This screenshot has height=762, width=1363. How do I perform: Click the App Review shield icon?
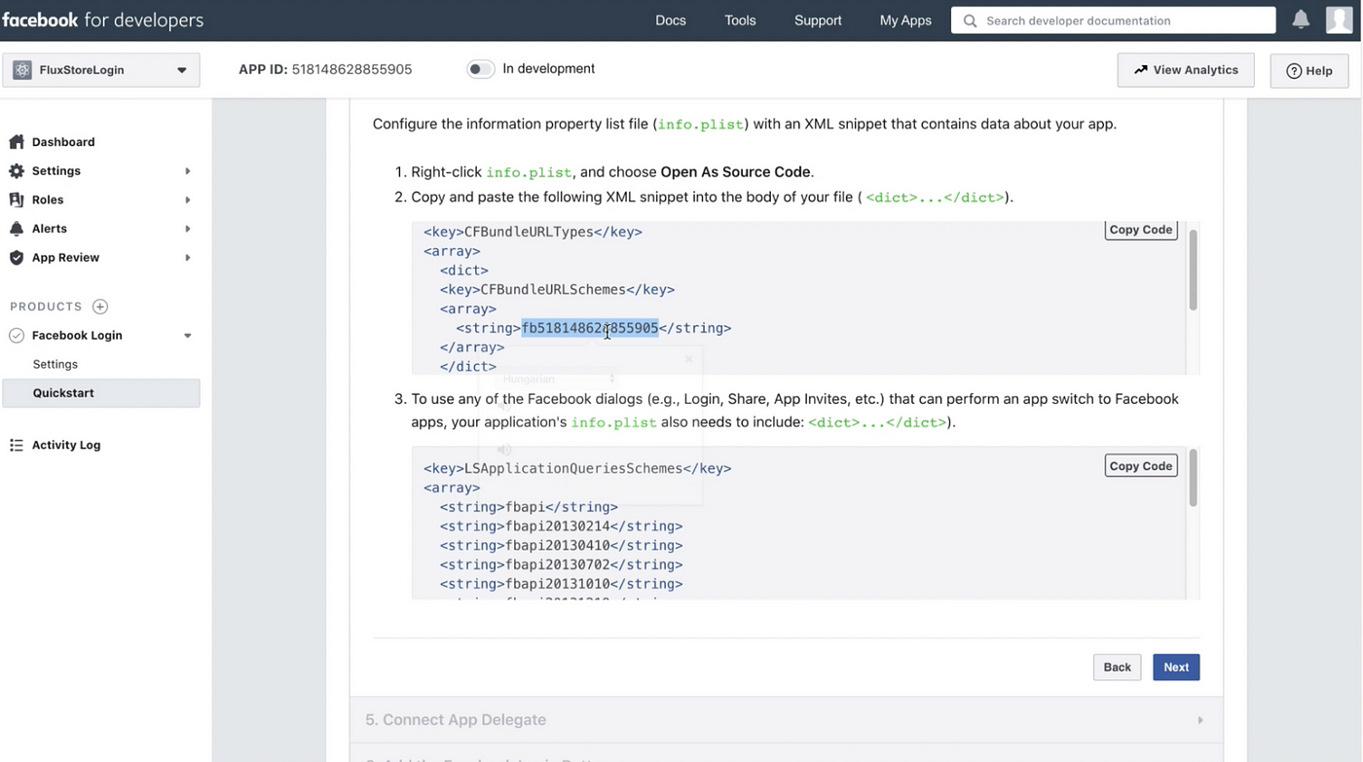click(17, 258)
